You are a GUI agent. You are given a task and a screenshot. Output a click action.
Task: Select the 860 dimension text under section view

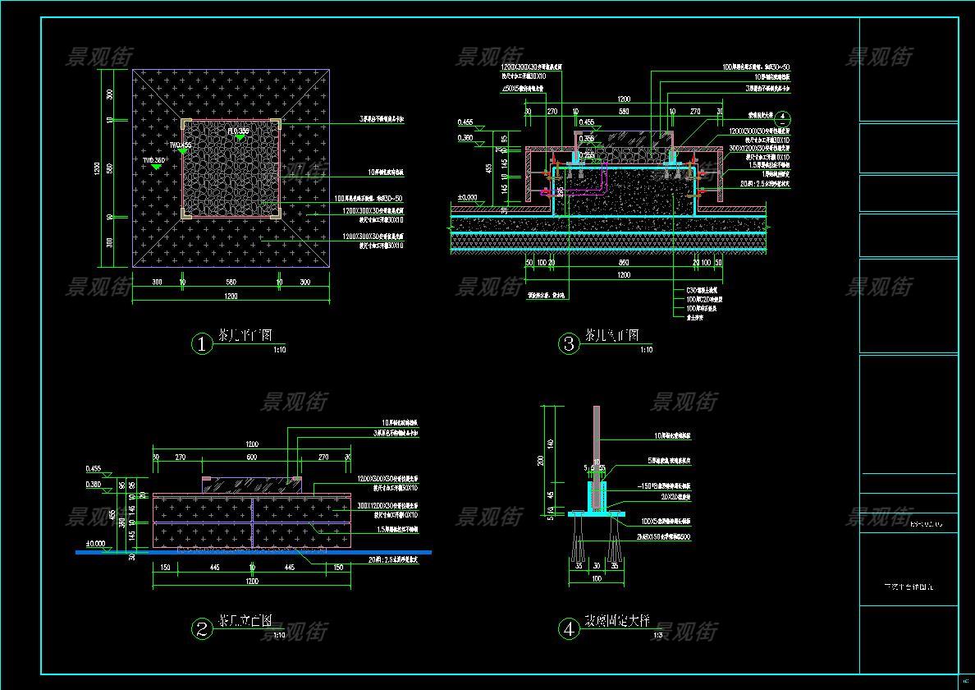pos(624,262)
